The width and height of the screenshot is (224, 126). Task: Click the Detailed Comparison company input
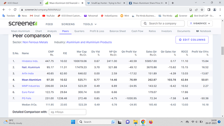click(x=68, y=112)
